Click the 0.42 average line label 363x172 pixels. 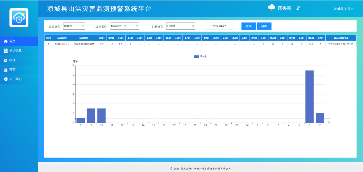coord(328,119)
